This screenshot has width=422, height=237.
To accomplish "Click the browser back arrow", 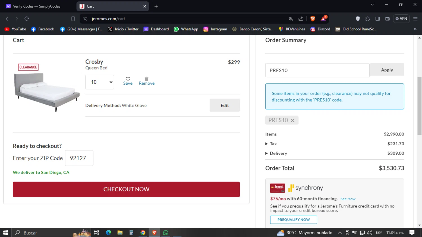I will (x=7, y=19).
